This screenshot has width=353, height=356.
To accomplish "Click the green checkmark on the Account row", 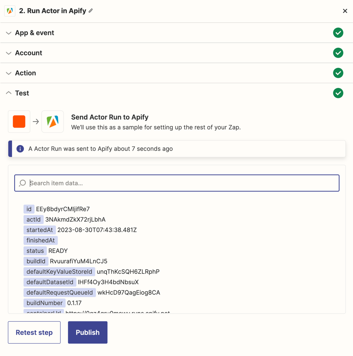I will (x=338, y=53).
